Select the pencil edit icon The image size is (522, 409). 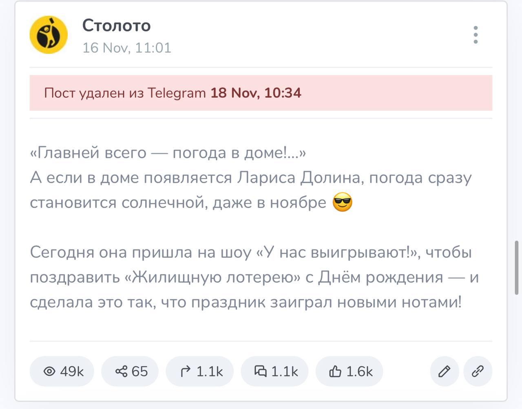(x=444, y=371)
